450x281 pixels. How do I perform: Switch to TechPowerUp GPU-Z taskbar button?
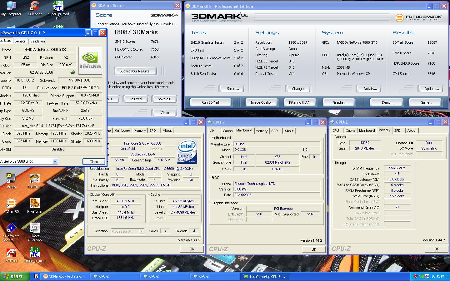(266, 276)
